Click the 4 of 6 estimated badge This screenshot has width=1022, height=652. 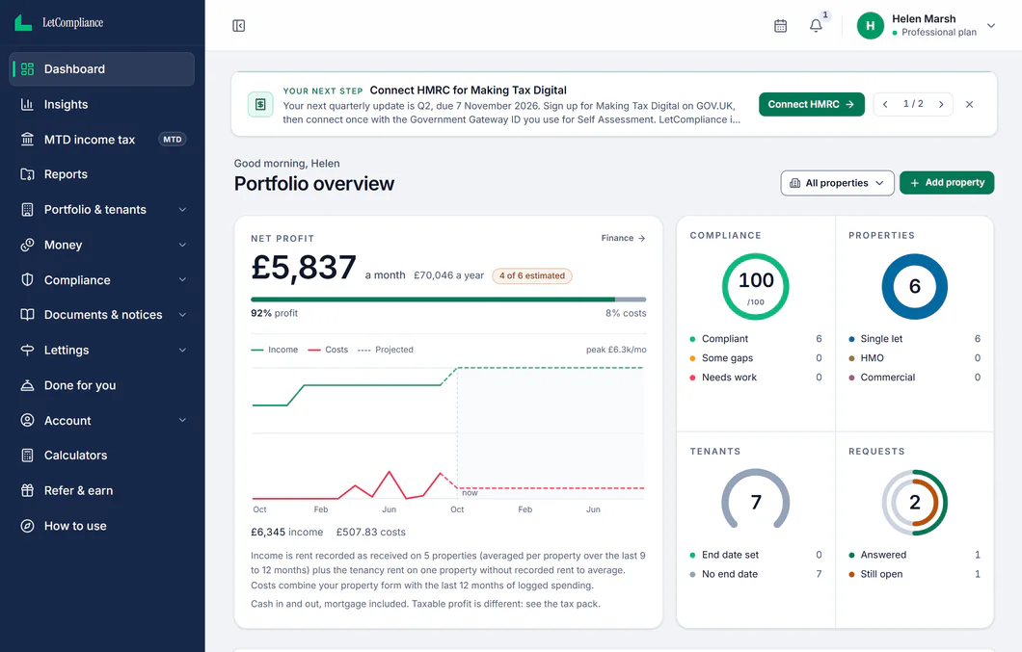532,276
